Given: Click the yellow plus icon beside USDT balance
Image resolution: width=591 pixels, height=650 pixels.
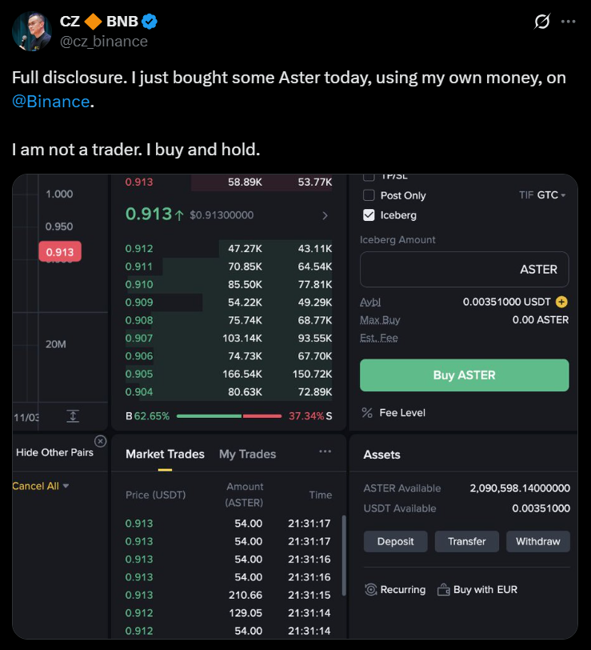Looking at the screenshot, I should pyautogui.click(x=561, y=302).
